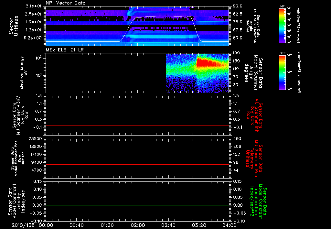This screenshot has height=229, width=331.
Task: Click the 190 scanner angle tick label
Action: pyautogui.click(x=237, y=53)
